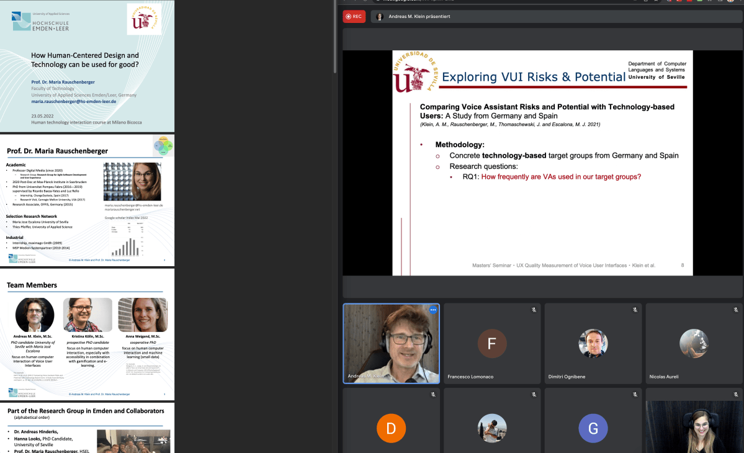Select Francesco Lomonaco's brown F avatar
744x453 pixels.
pyautogui.click(x=491, y=343)
